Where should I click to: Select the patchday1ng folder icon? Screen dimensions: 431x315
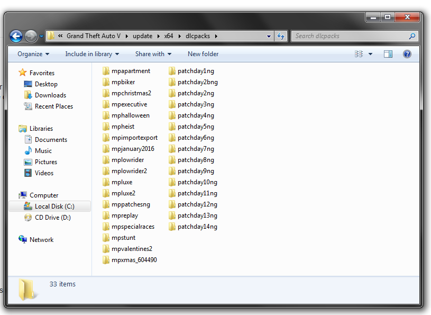coord(172,71)
